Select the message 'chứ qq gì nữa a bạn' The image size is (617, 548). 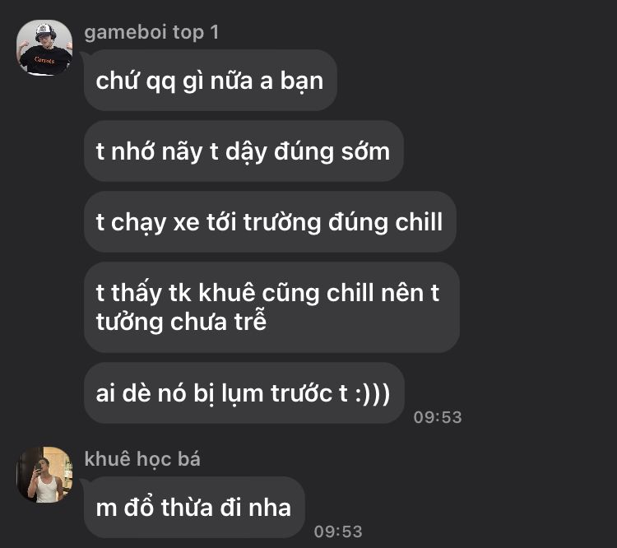[x=210, y=81]
